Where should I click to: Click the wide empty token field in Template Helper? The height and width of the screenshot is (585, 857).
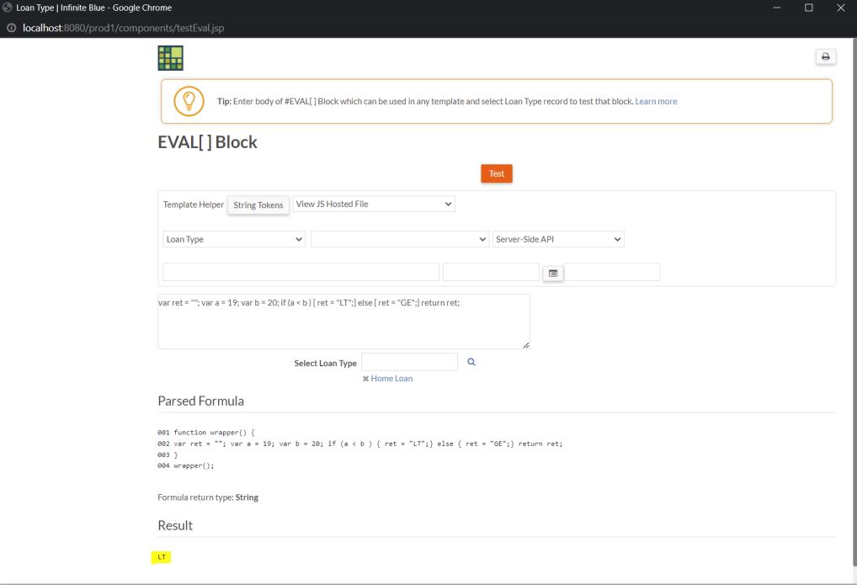[x=301, y=272]
